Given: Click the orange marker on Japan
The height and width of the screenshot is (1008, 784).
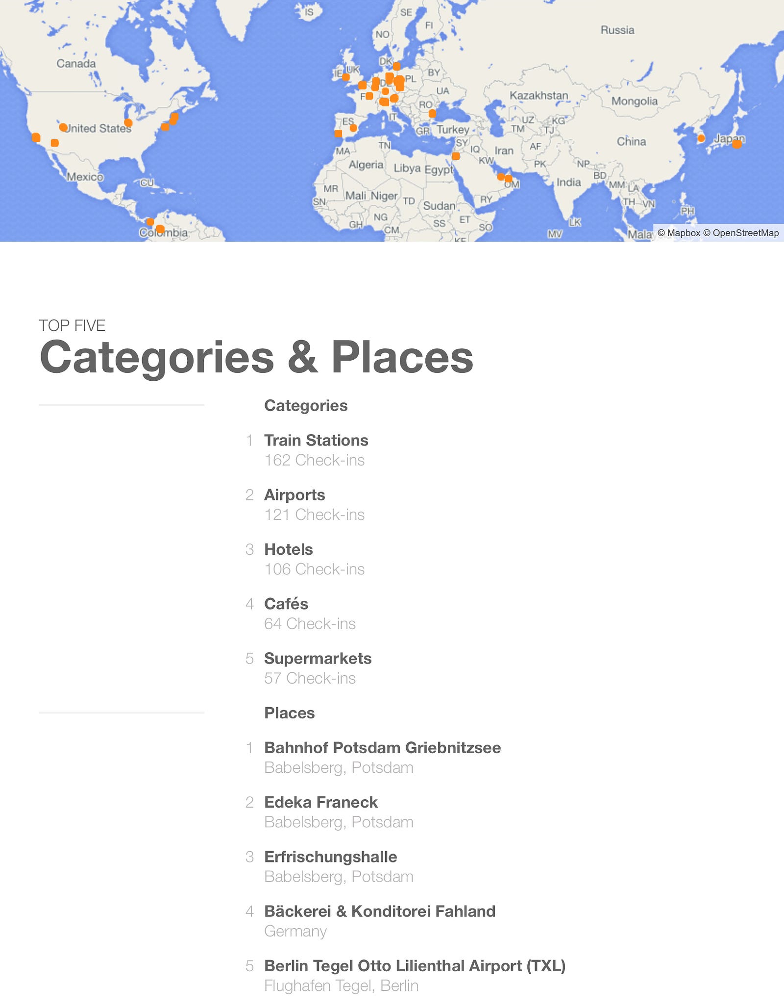Looking at the screenshot, I should coord(737,143).
